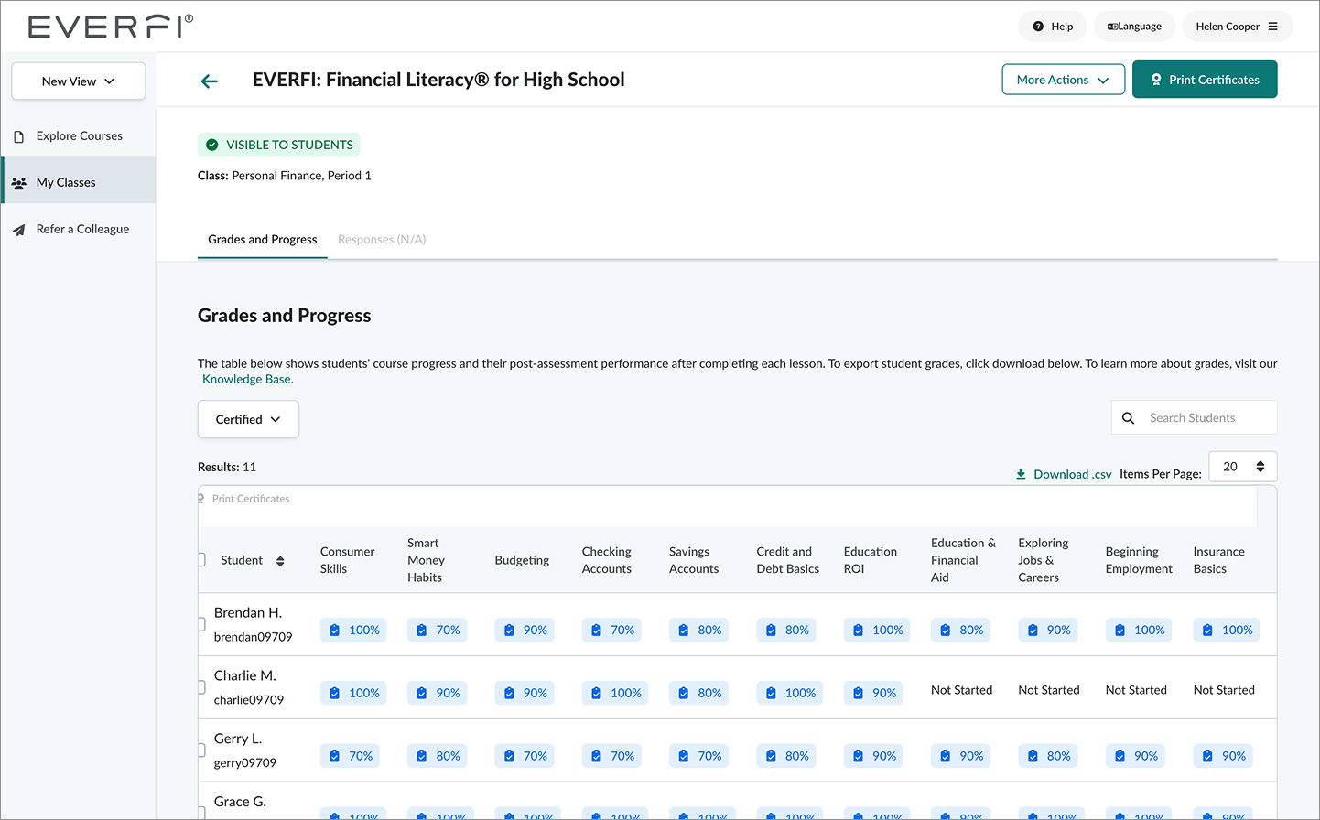Click the Refer a Colleague paper plane icon

point(19,230)
